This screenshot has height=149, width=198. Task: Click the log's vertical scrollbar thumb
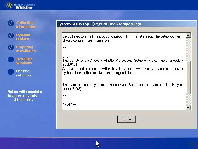pyautogui.click(x=188, y=78)
